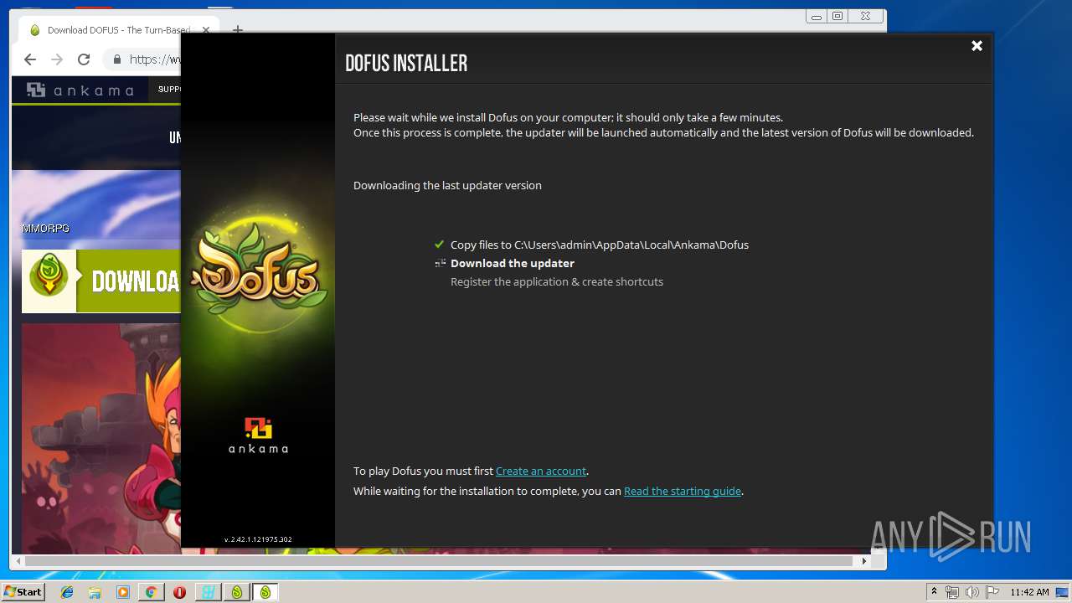Click the Ankama logo on the webpage

click(80, 90)
